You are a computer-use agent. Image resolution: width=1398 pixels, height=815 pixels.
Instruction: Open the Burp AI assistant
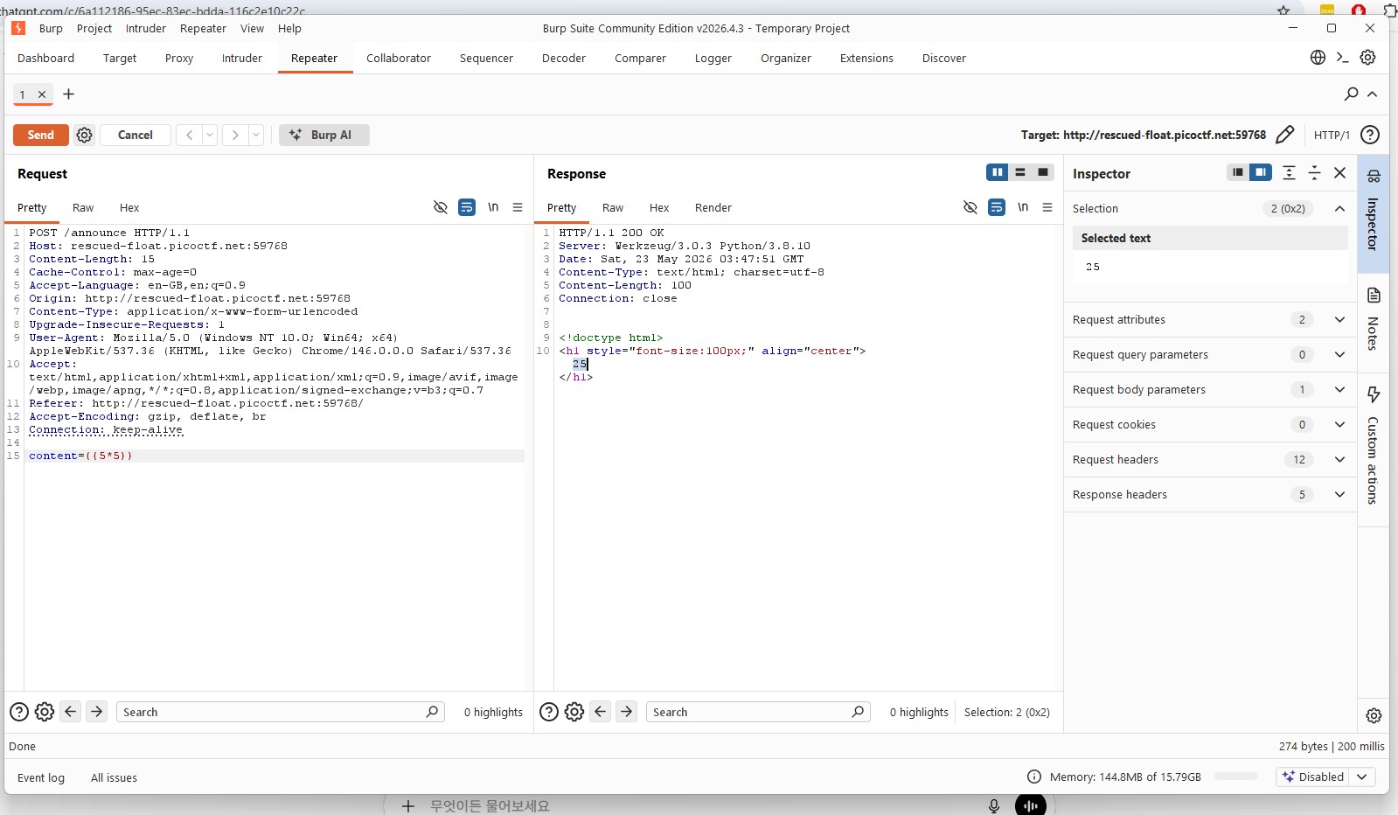pos(323,135)
